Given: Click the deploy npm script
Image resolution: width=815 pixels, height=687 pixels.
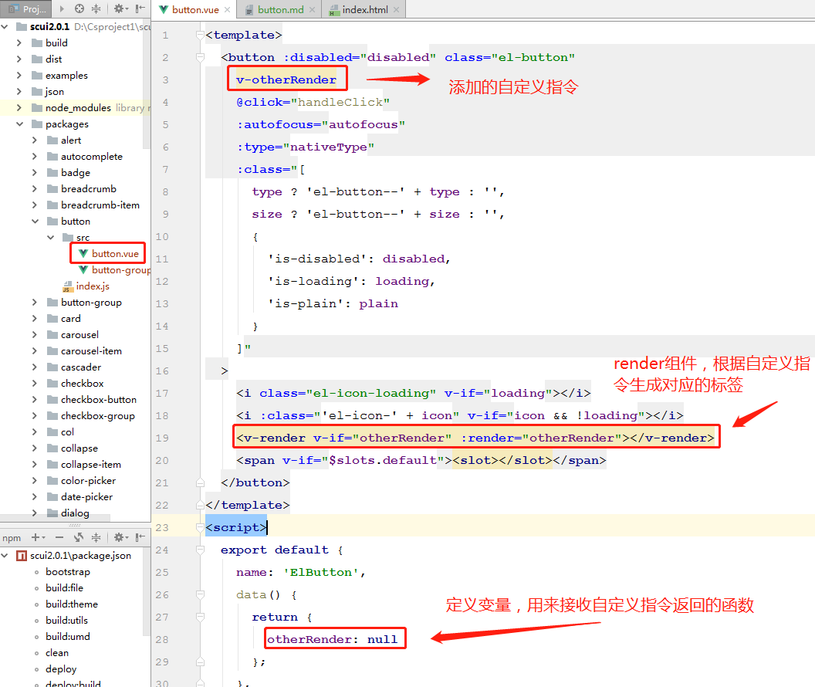Looking at the screenshot, I should tap(61, 668).
